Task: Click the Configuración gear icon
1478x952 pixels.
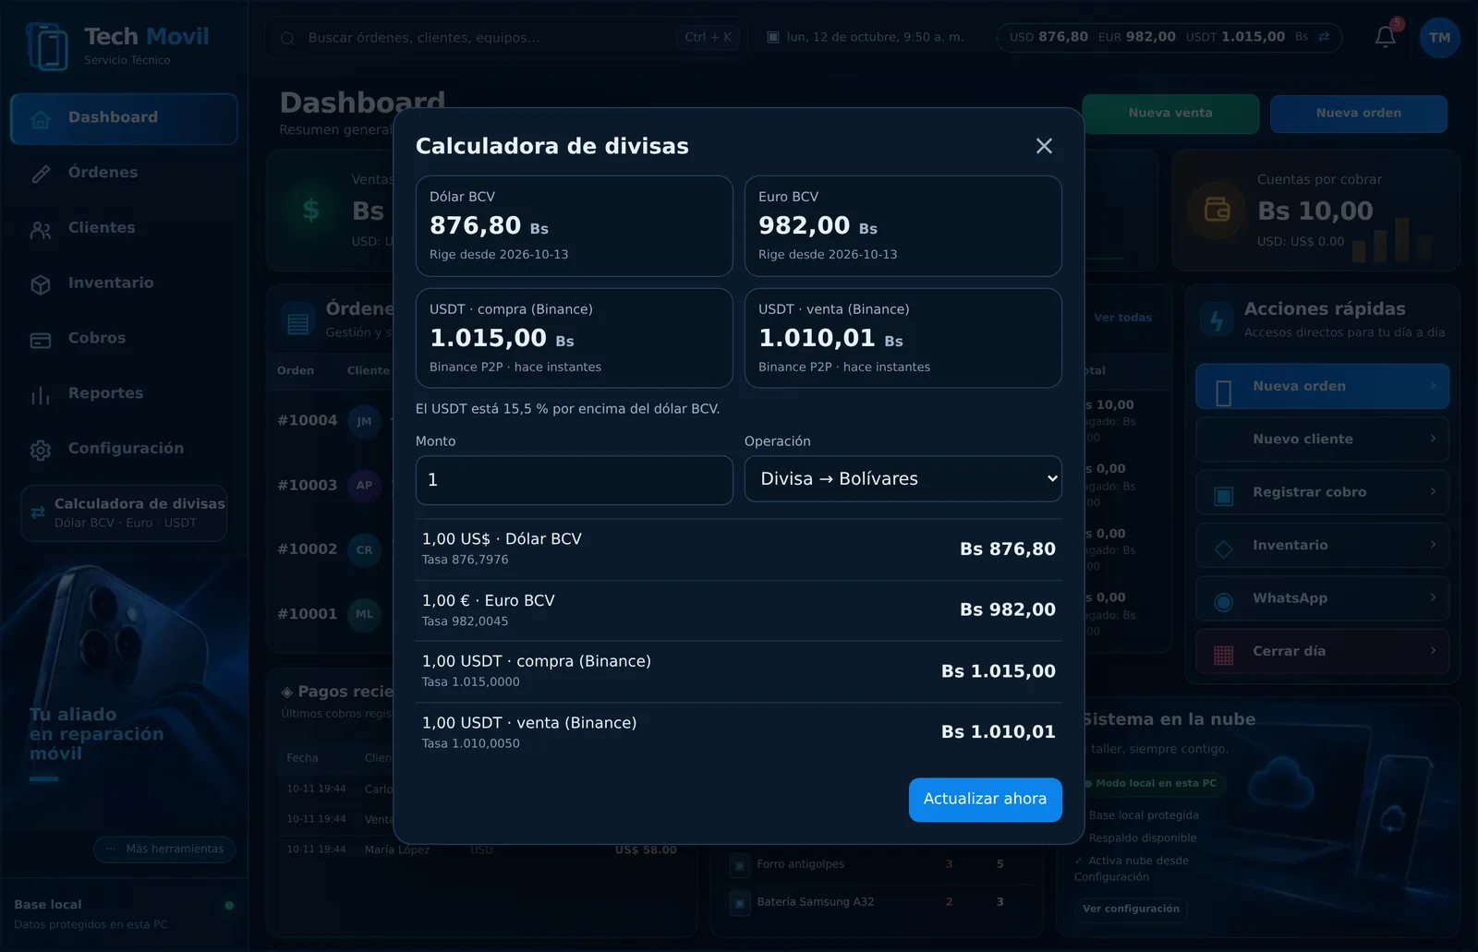Action: tap(41, 450)
